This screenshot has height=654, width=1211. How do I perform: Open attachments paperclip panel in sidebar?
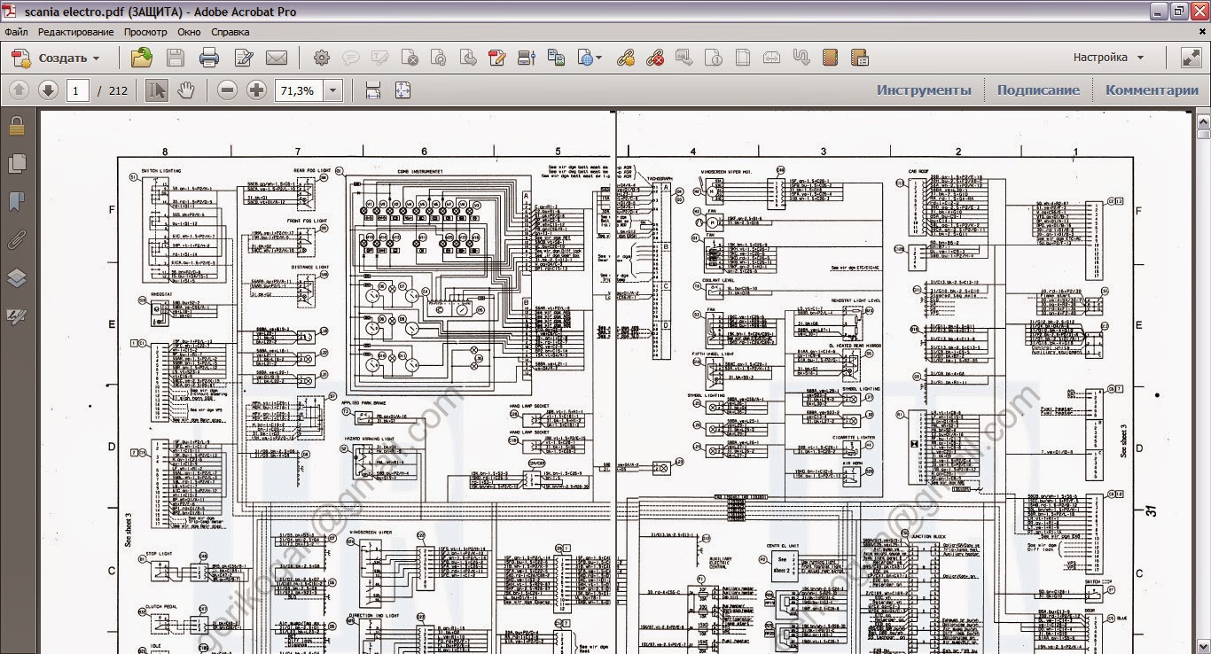click(16, 240)
